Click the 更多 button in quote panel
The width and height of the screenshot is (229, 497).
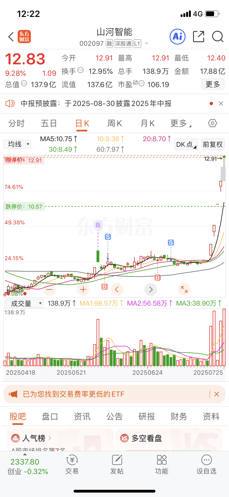tap(213, 84)
